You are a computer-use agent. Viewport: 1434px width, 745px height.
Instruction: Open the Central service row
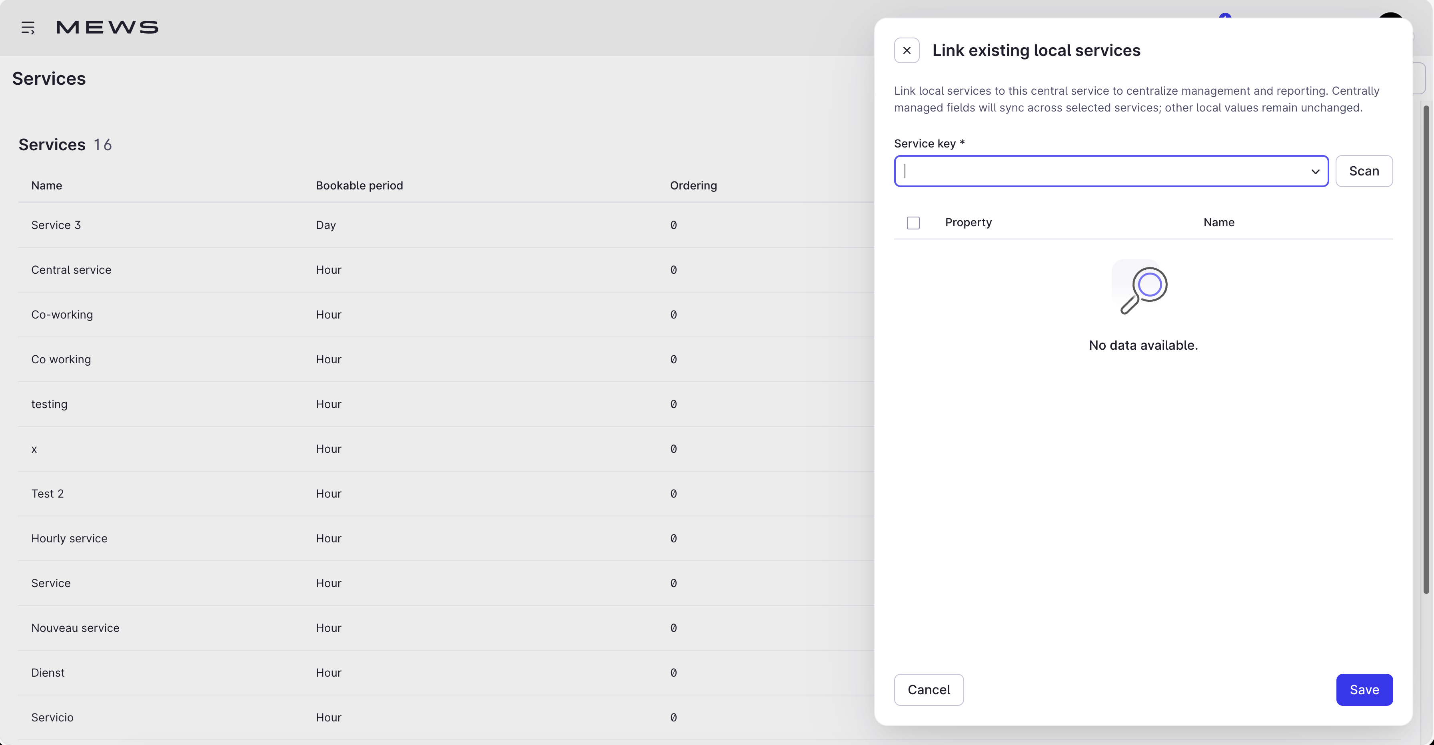[446, 271]
